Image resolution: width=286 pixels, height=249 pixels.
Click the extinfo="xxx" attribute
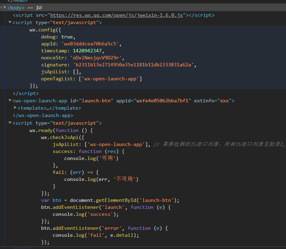213,101
